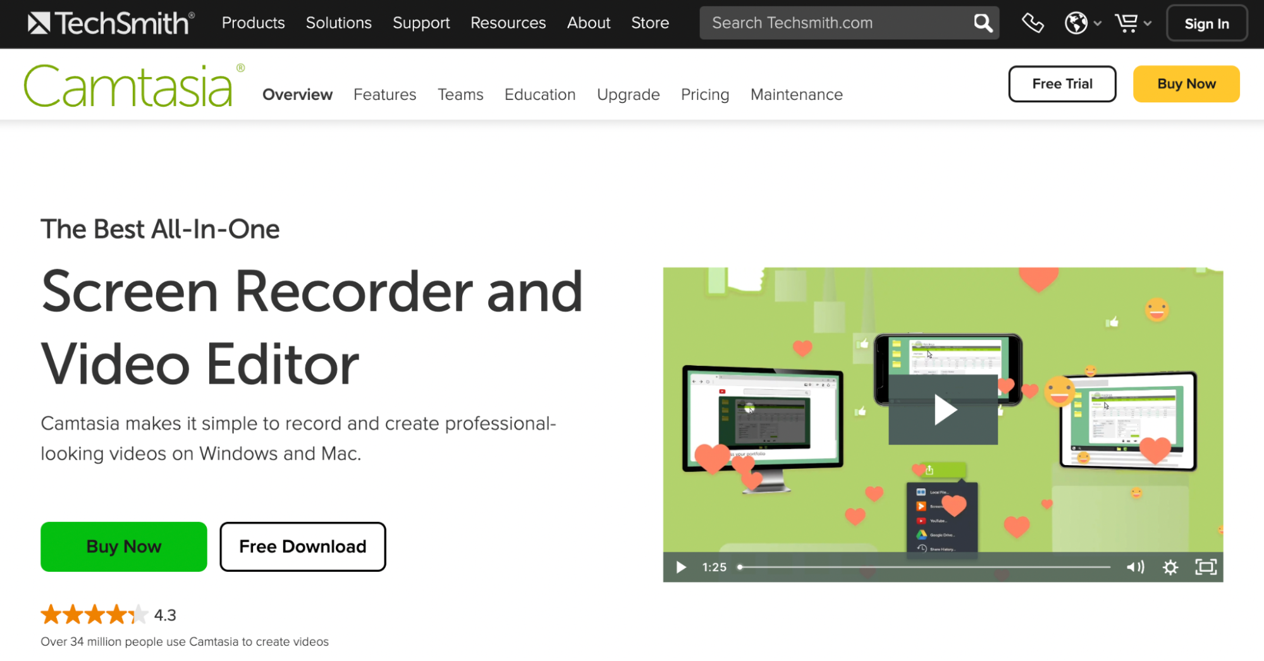Open the Solutions menu
The height and width of the screenshot is (661, 1264).
pos(338,23)
